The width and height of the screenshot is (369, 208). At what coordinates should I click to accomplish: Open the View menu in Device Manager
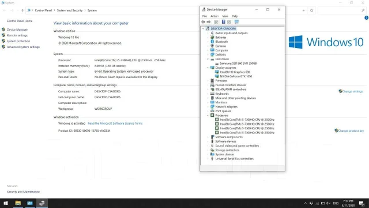(x=225, y=16)
